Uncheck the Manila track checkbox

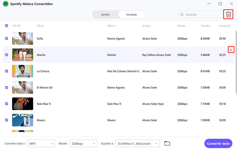pyautogui.click(x=6, y=55)
